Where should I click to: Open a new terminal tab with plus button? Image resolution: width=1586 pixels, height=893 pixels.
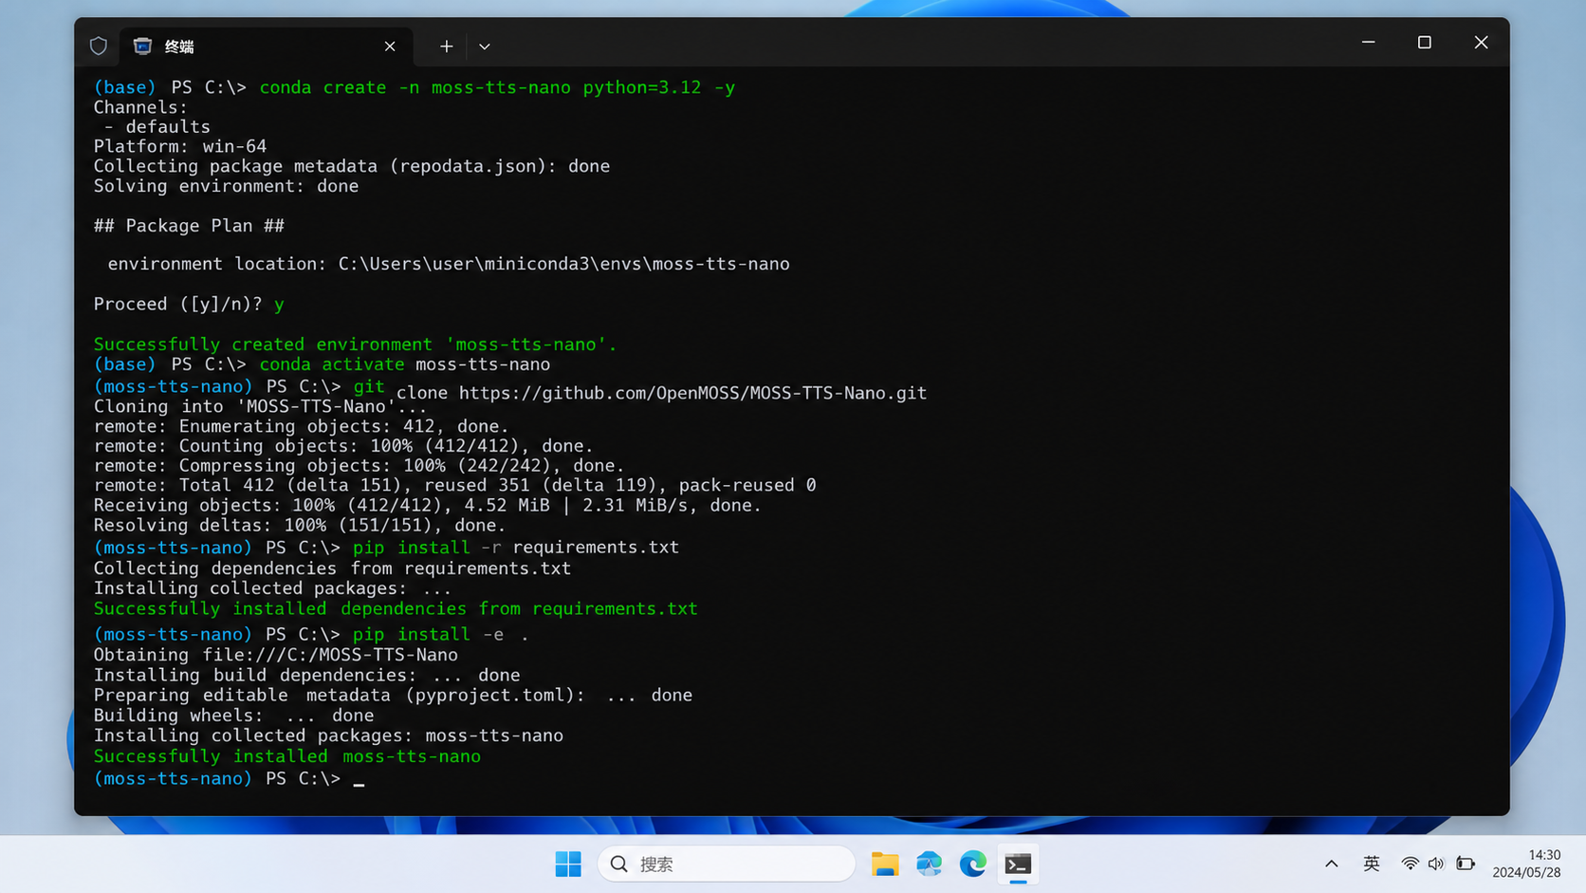coord(446,46)
